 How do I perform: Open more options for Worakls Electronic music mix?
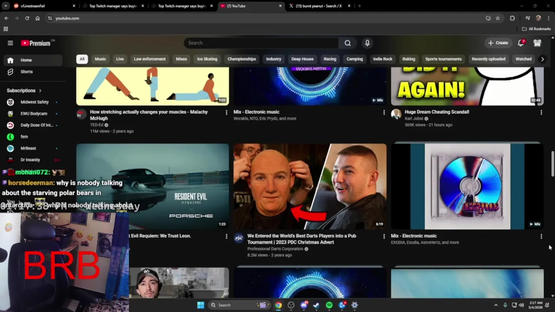point(384,112)
